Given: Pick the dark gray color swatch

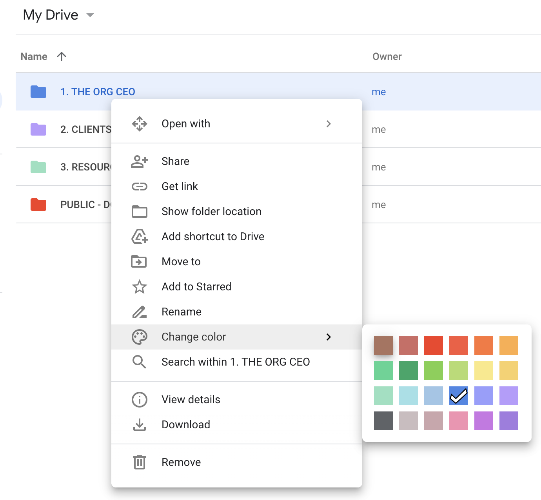Looking at the screenshot, I should point(383,421).
